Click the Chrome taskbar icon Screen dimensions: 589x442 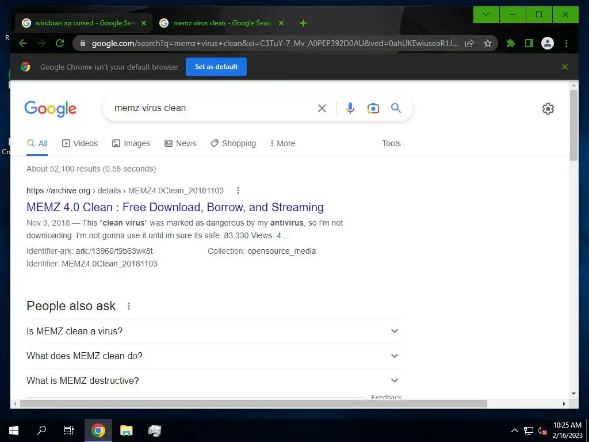pyautogui.click(x=98, y=430)
